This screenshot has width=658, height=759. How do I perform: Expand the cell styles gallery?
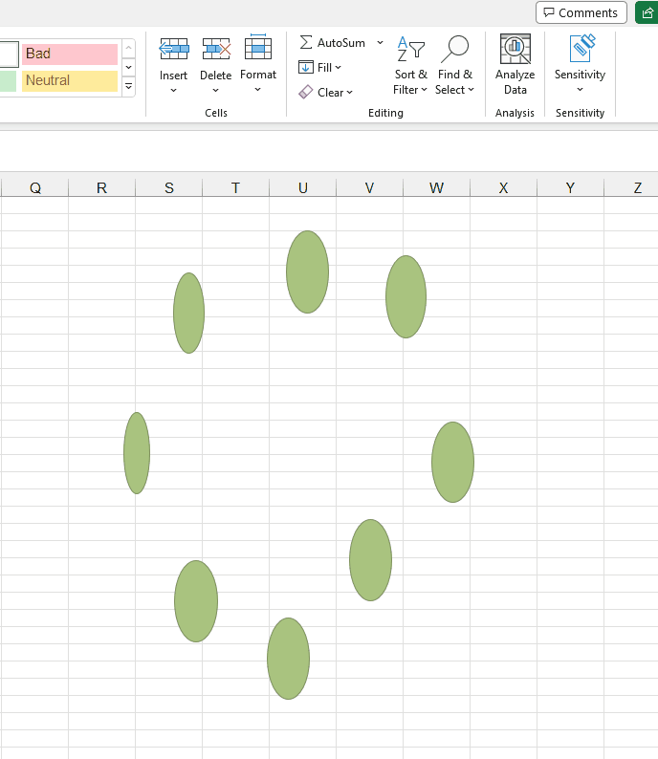[x=129, y=87]
